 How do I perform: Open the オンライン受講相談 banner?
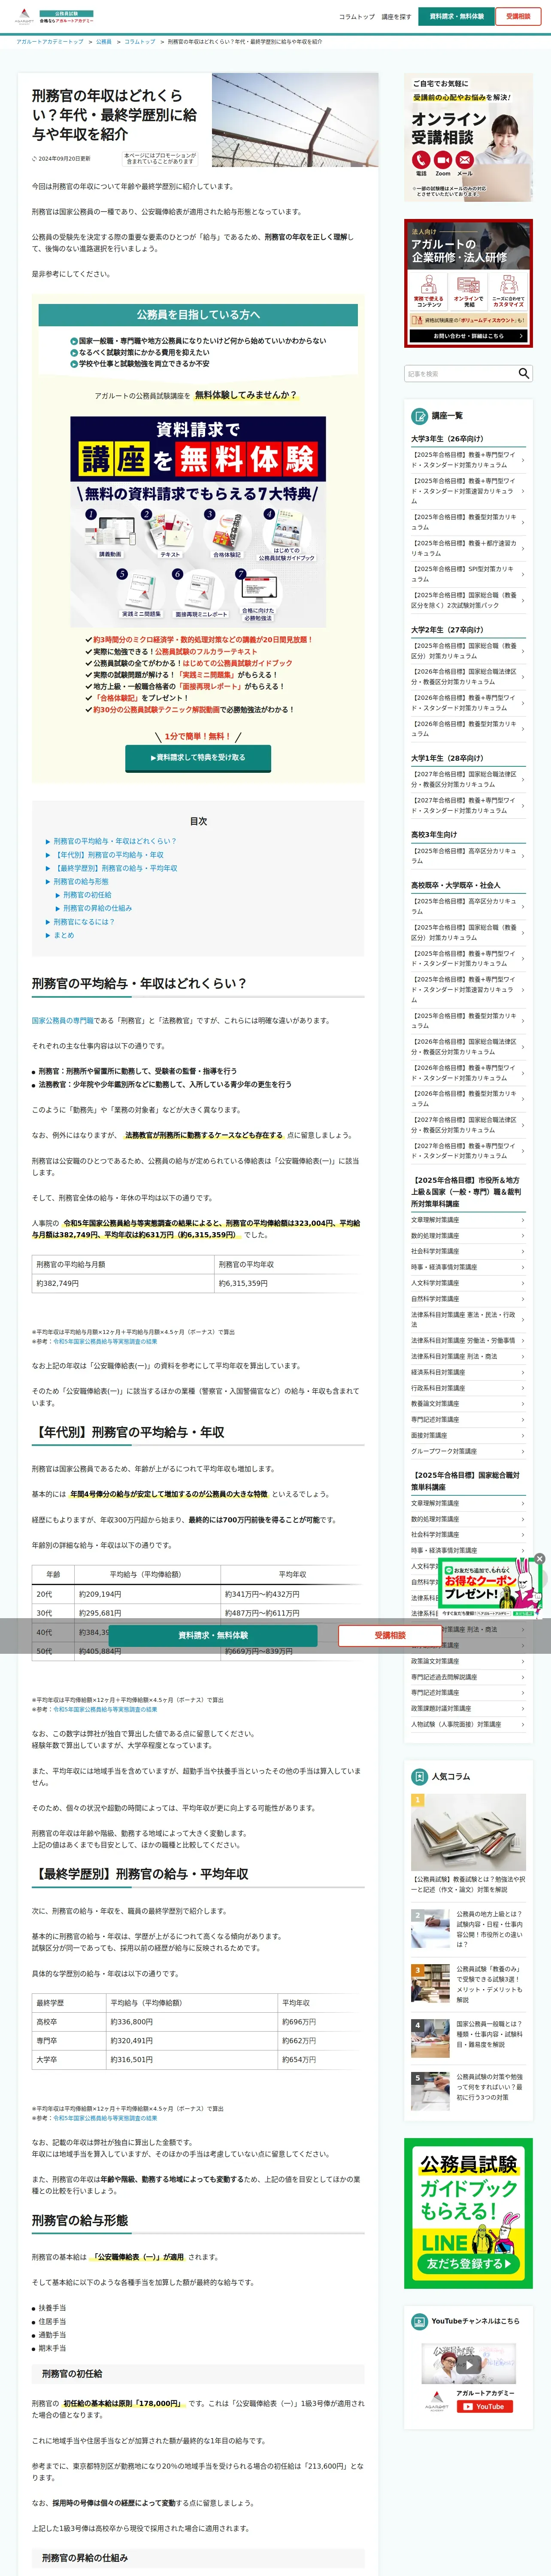click(x=468, y=137)
